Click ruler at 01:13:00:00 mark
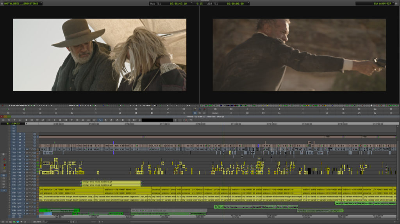This screenshot has width=400, height=224. [x=236, y=124]
